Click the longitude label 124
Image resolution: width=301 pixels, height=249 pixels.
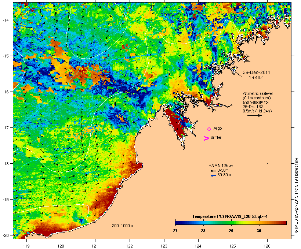[198, 246]
